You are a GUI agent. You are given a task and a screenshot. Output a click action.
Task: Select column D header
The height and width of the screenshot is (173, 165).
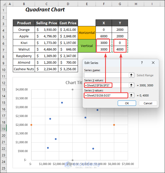point(68,4)
